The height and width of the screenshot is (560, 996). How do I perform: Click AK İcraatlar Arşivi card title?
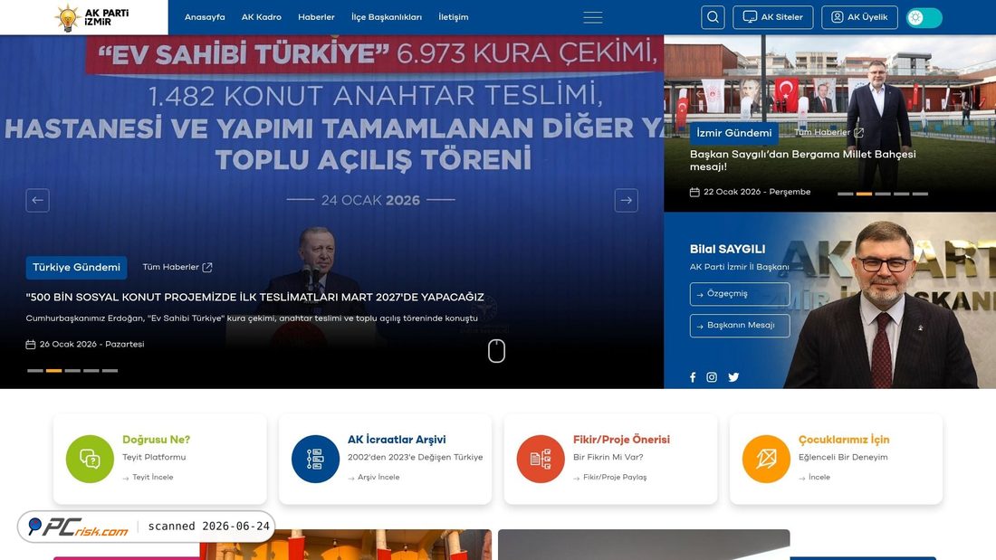click(x=397, y=440)
